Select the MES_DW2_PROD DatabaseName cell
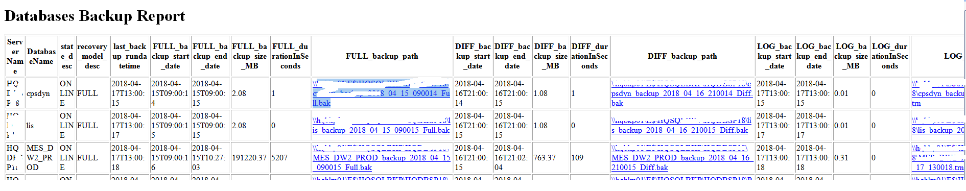Image resolution: width=966 pixels, height=191 pixels. (41, 158)
